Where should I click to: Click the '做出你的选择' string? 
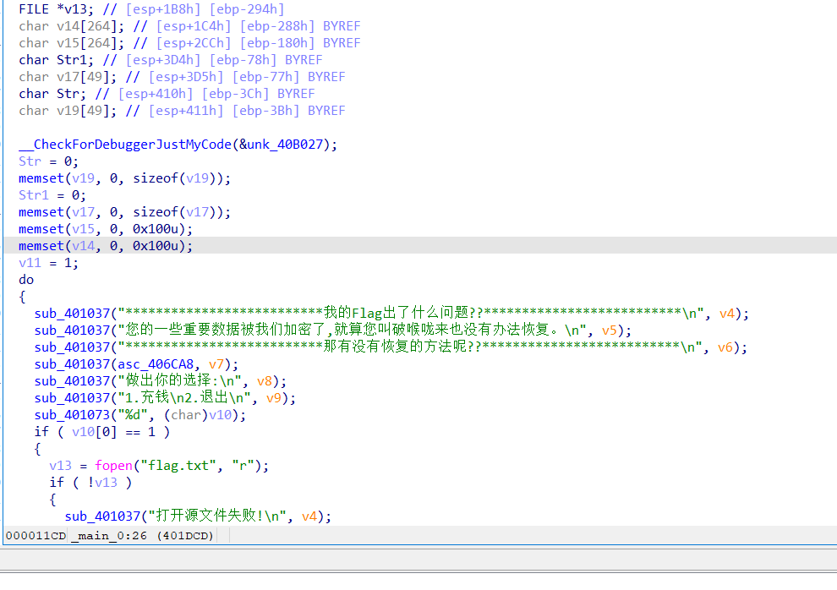(x=179, y=381)
